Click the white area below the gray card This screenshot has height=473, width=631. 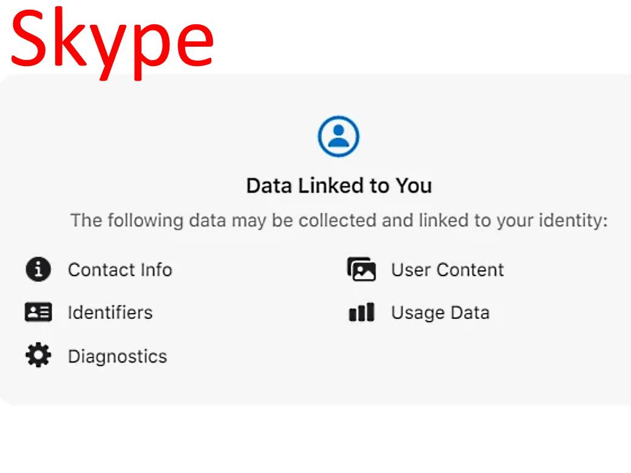pyautogui.click(x=315, y=440)
